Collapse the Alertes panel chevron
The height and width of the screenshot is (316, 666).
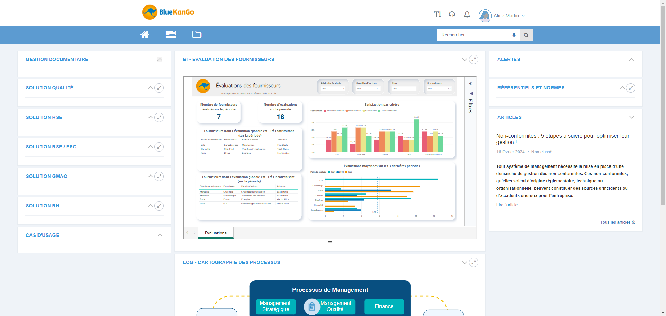click(x=632, y=59)
